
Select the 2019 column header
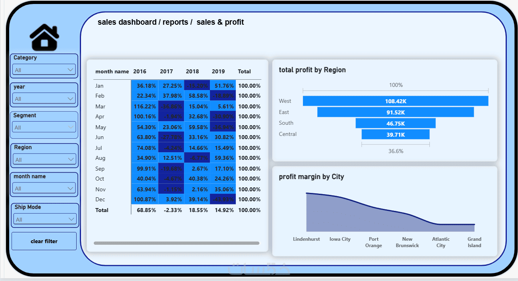[218, 71]
